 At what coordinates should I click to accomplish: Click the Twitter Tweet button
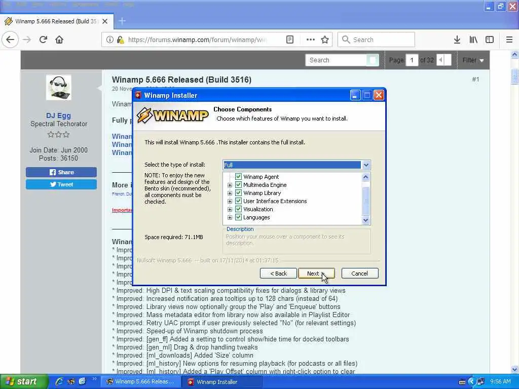61,184
